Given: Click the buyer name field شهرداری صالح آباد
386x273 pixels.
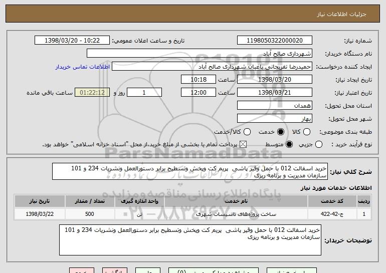Looking at the screenshot, I should 200,54.
